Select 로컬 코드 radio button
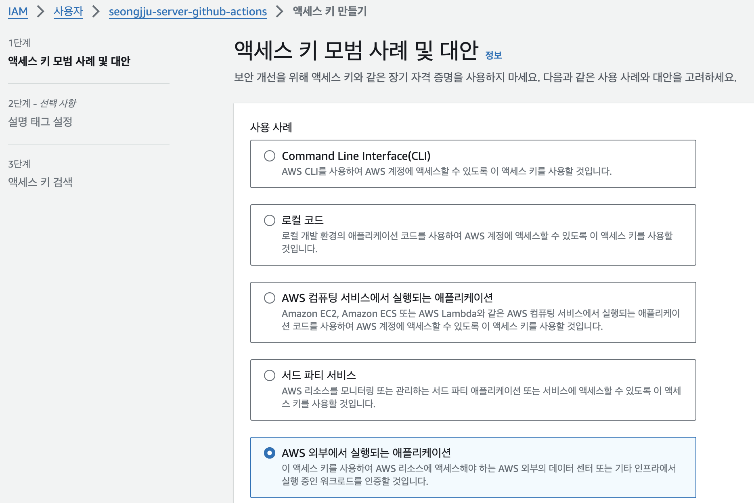754x503 pixels. point(270,220)
